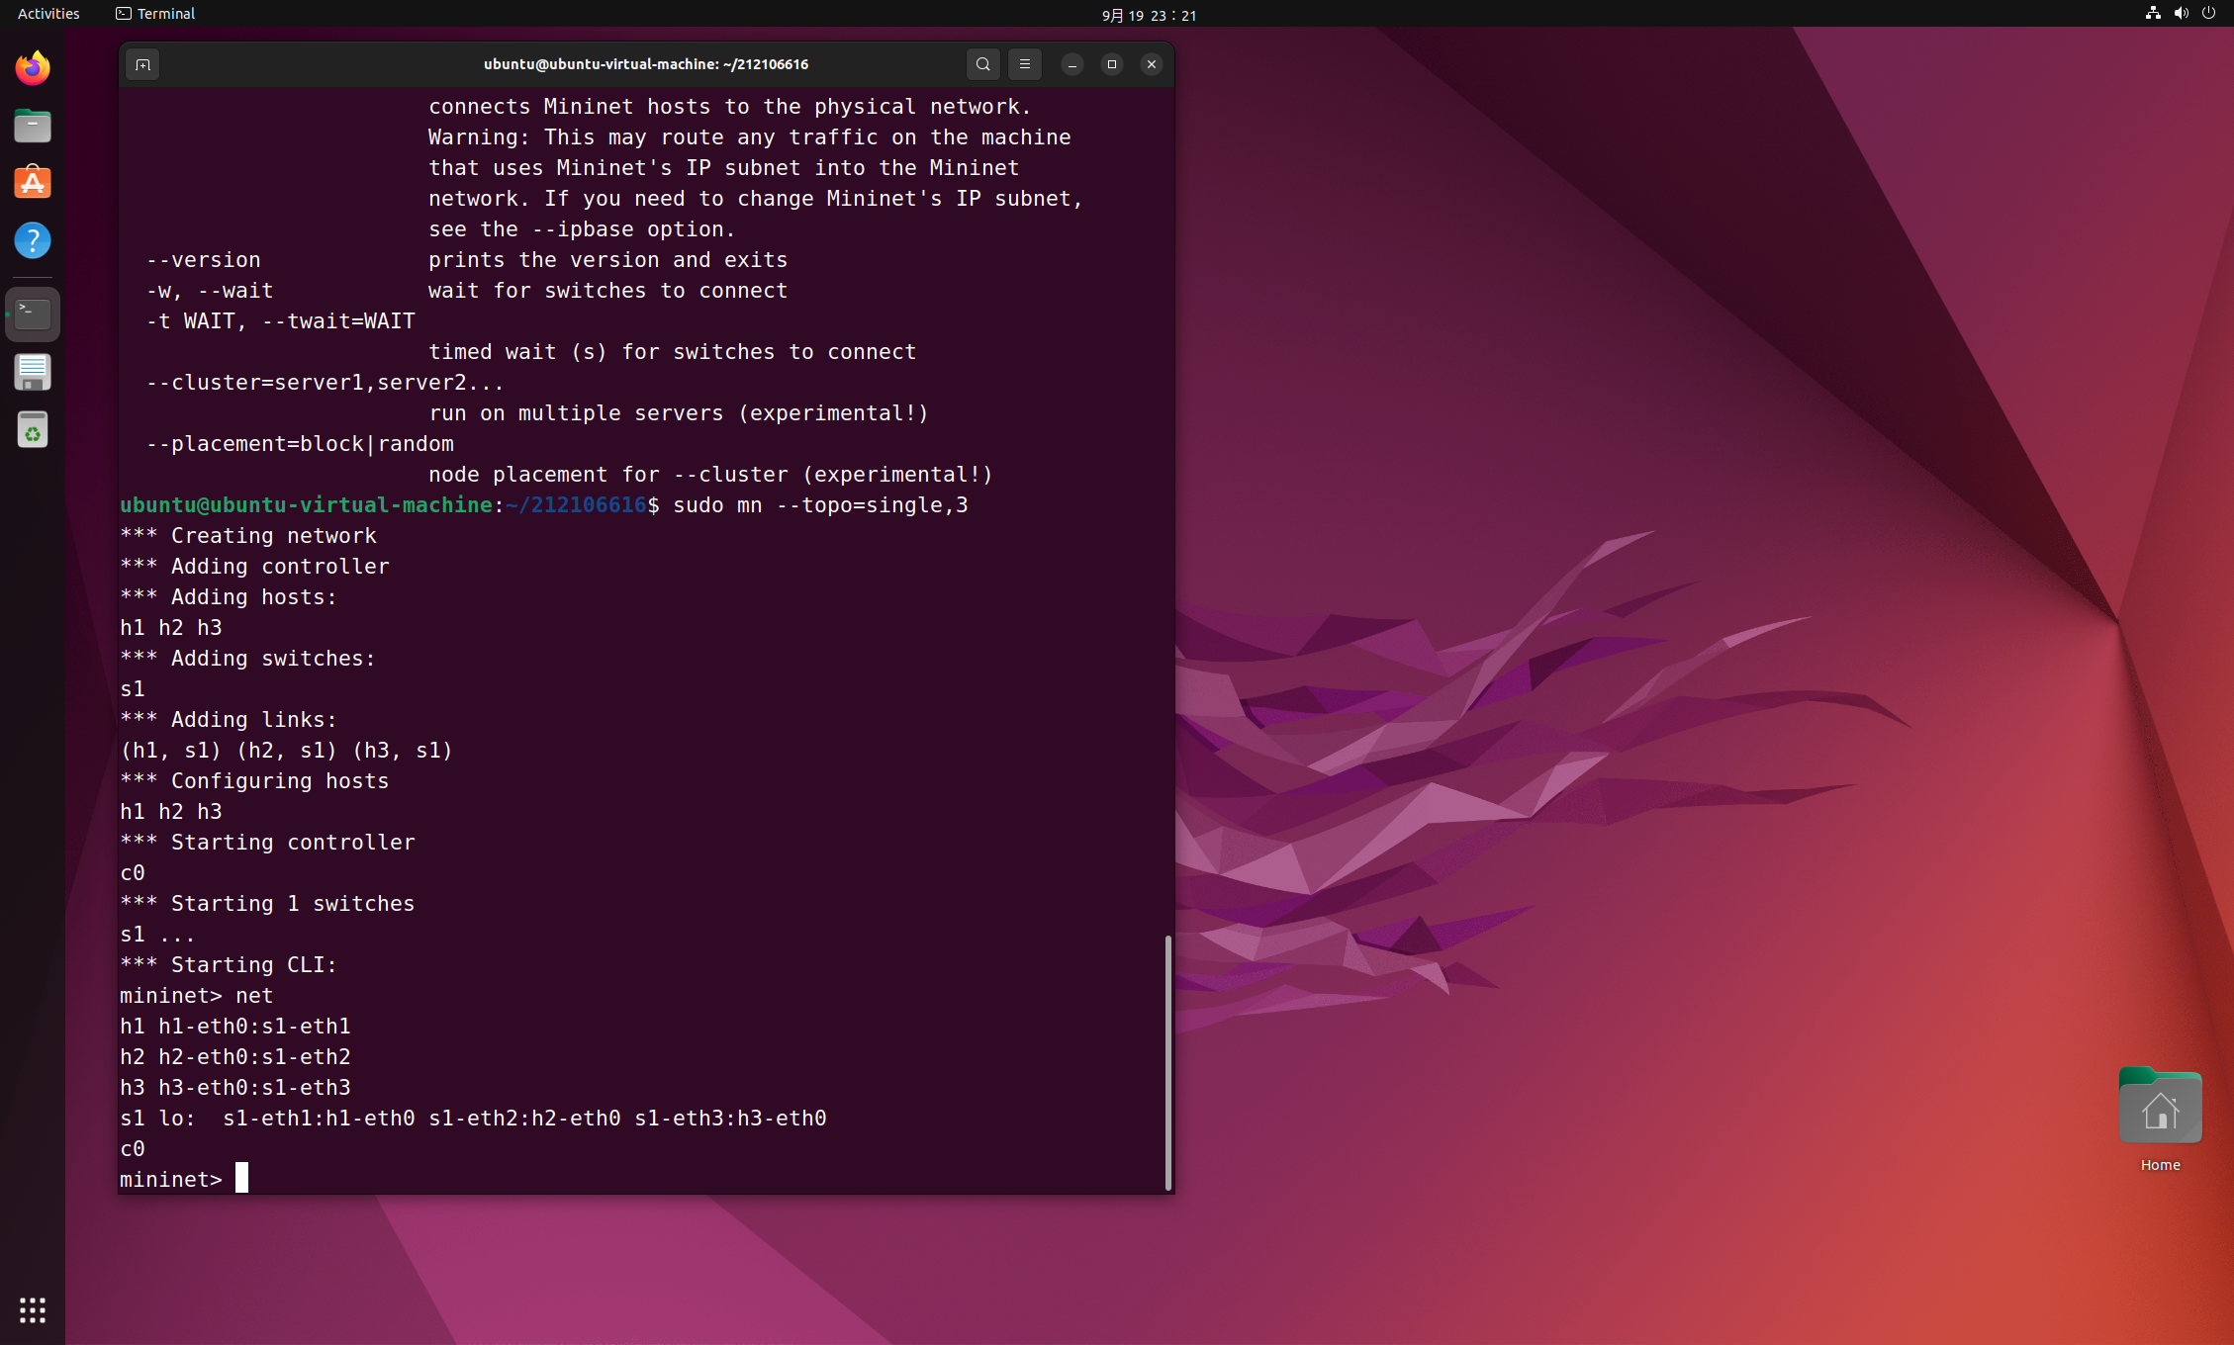Click the network status icon
Screen dimensions: 2234x1345
click(2152, 14)
